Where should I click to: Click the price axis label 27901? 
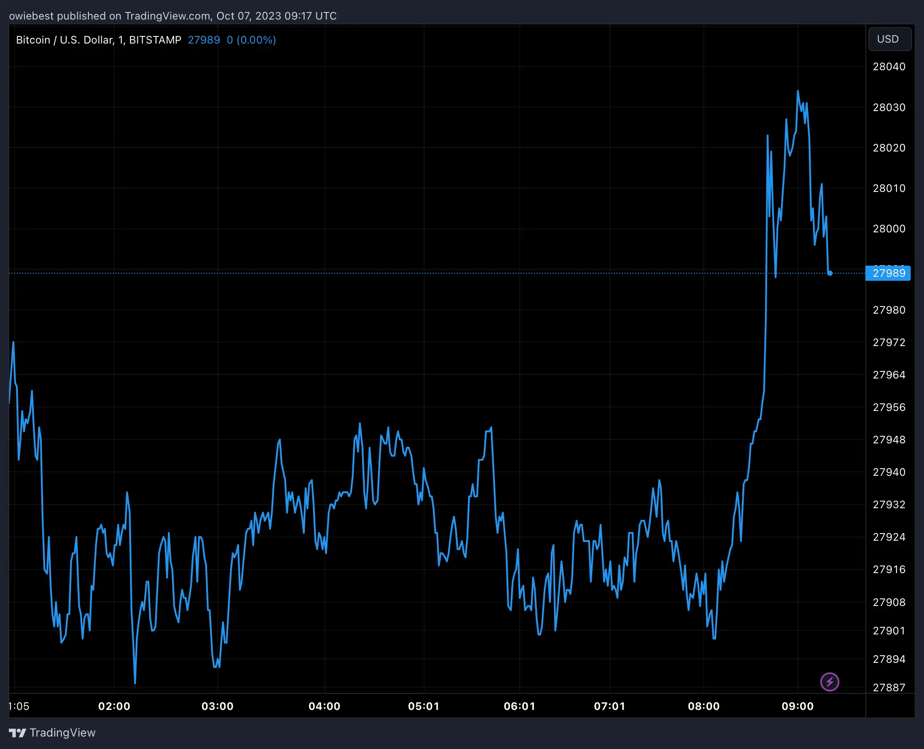889,631
